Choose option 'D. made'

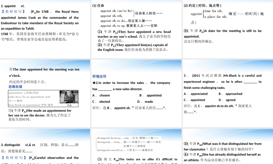[x=145, y=102]
